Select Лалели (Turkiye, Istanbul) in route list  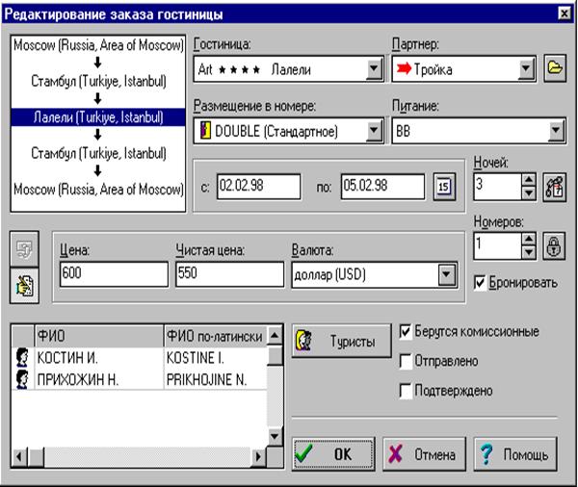tap(95, 117)
